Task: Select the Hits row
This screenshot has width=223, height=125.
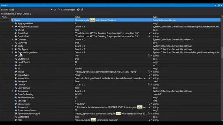Action: coord(110,65)
